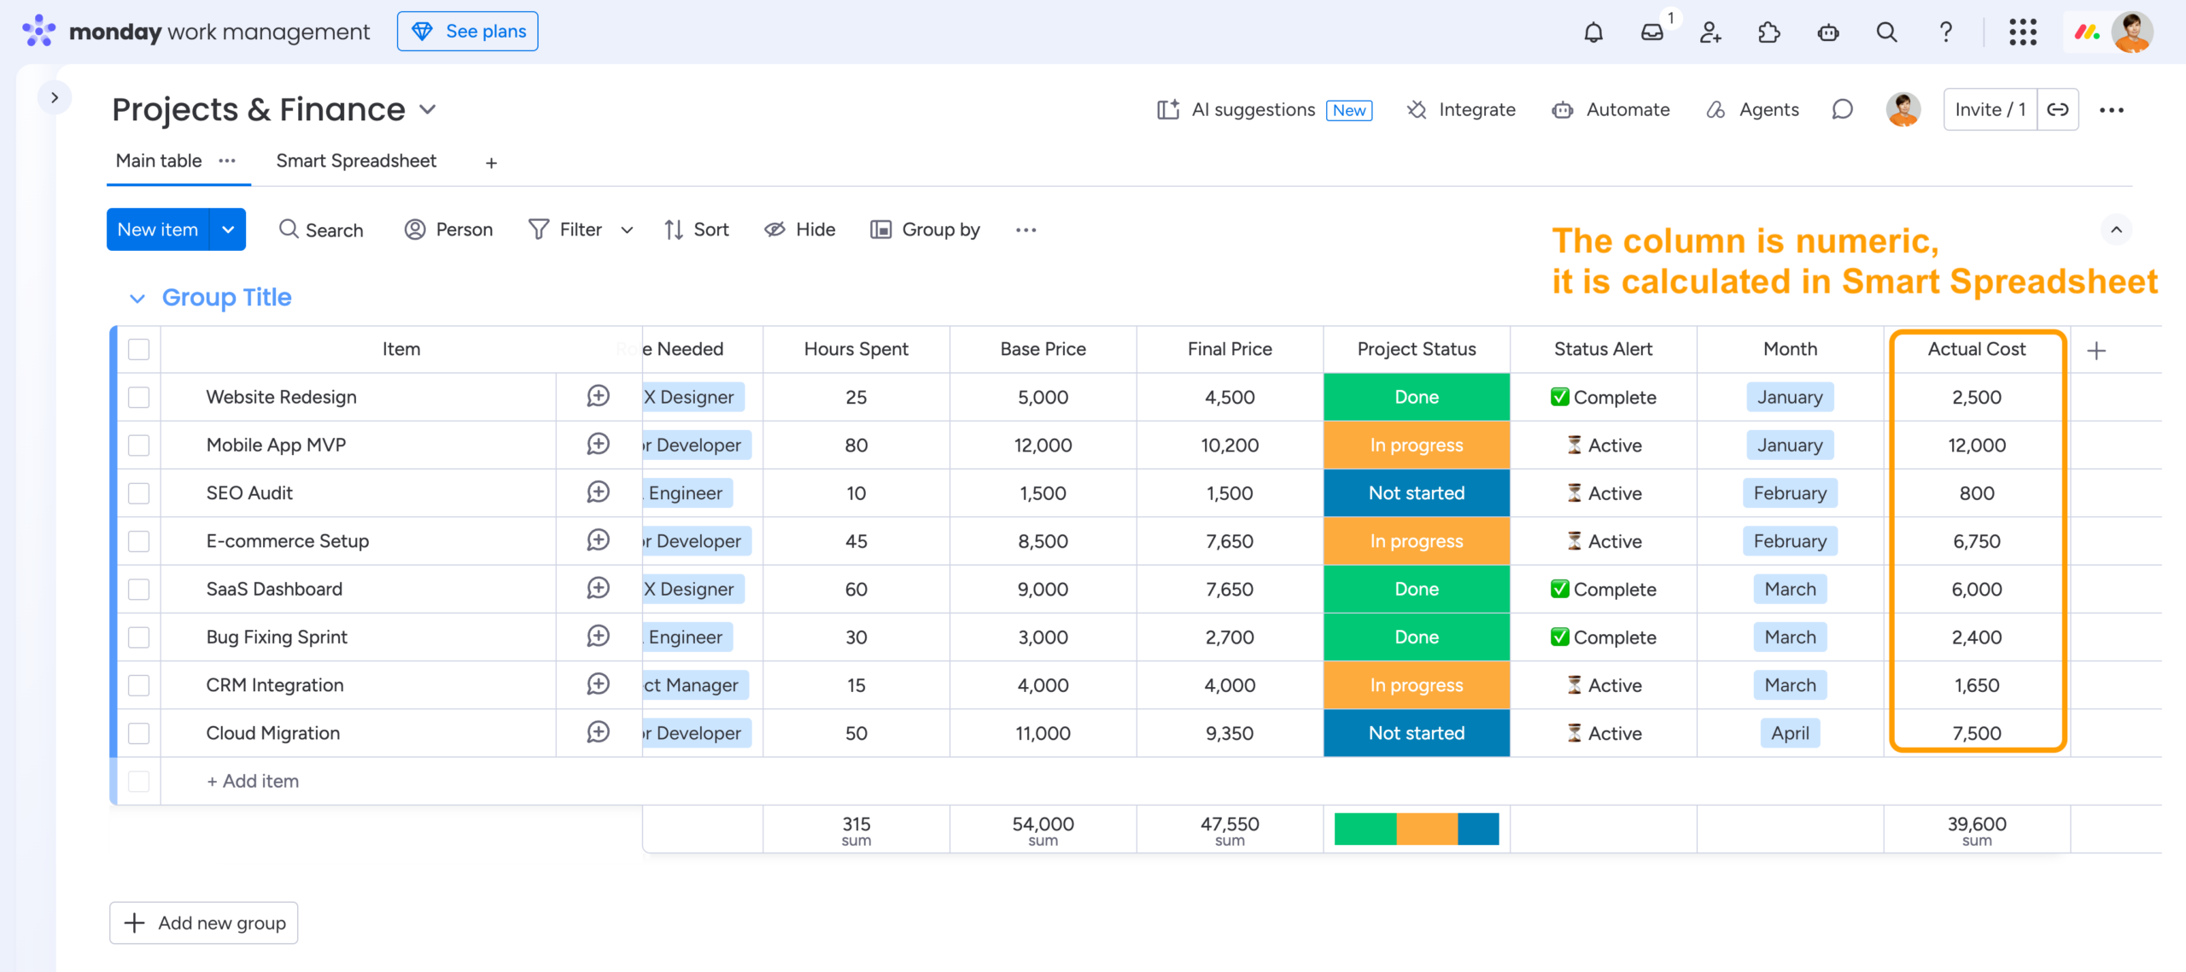Click the New item button
Screen dimensions: 2186x972
click(x=158, y=230)
